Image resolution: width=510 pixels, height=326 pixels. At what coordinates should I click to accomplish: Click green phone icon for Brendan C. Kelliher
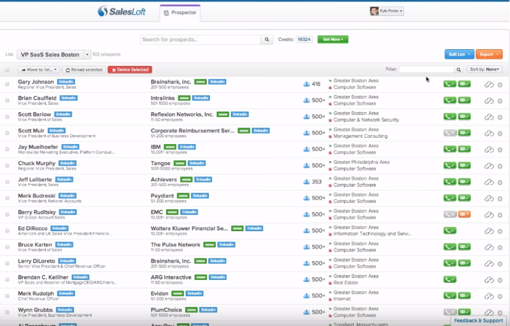[450, 279]
